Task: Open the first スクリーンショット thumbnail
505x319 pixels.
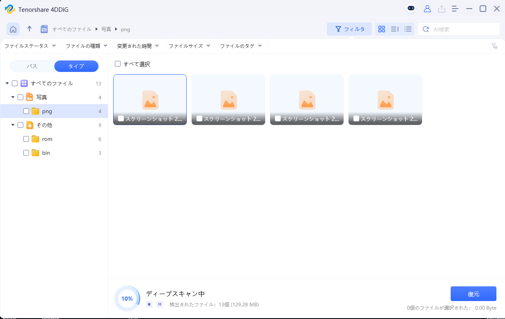Action: coord(150,100)
